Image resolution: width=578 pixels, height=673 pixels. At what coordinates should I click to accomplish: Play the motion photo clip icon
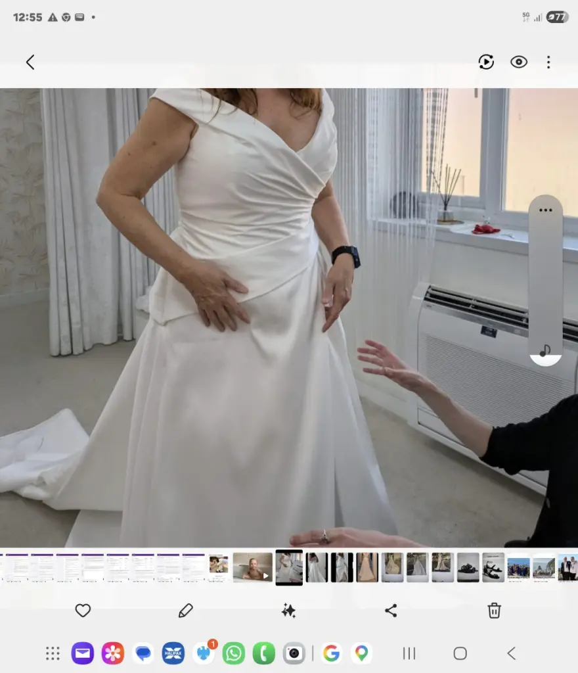(486, 62)
